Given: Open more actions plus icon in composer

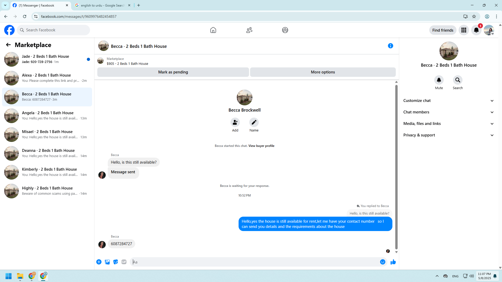Looking at the screenshot, I should pyautogui.click(x=99, y=262).
